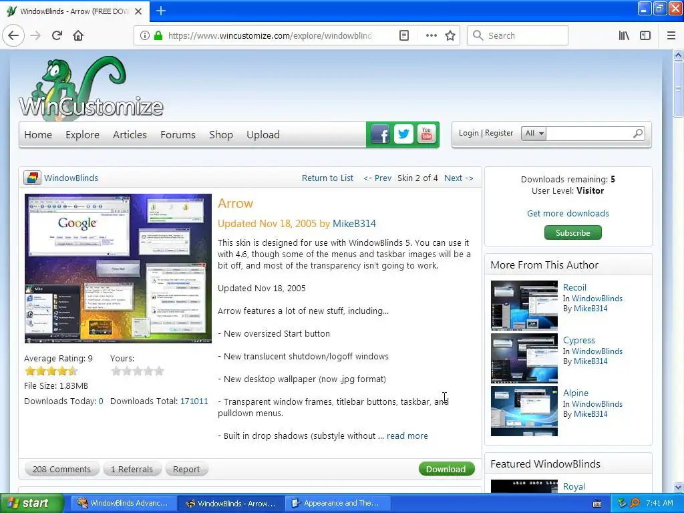Open the Explore menu item
Viewport: 684px width, 513px height.
82,135
